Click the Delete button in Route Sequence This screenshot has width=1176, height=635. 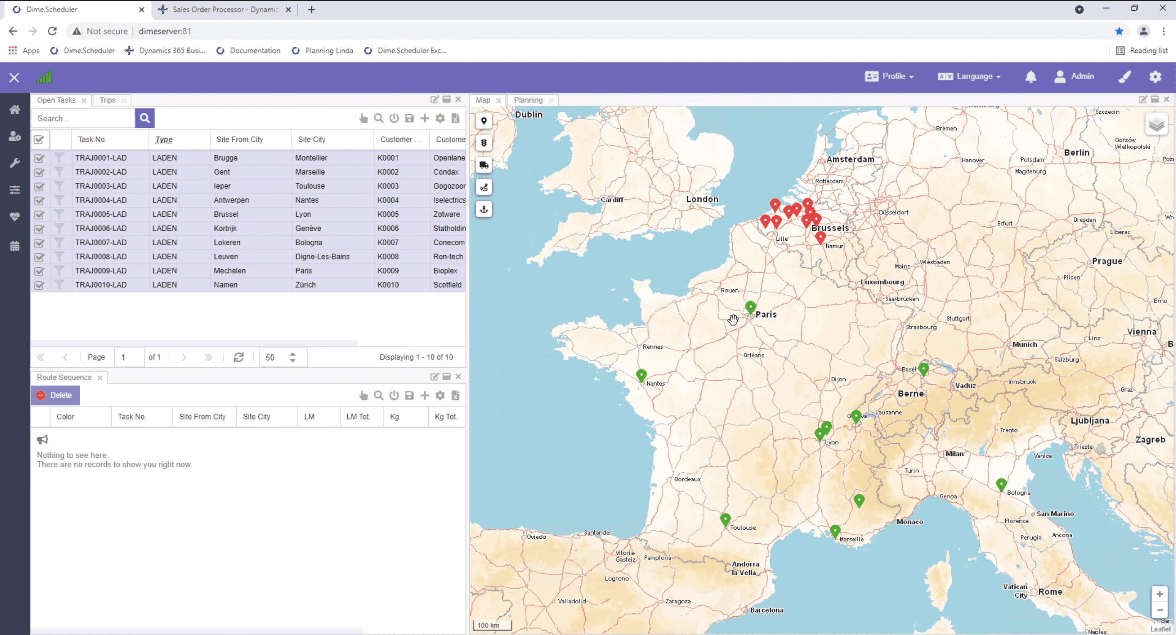[55, 395]
